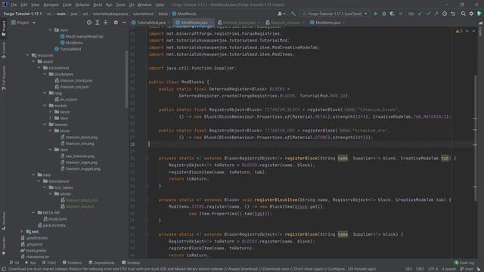The image size is (484, 272).
Task: Click the Project panel vertical scrollbar
Action: 126,79
